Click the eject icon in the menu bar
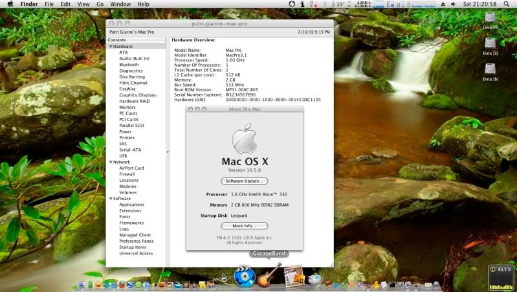Image resolution: width=517 pixels, height=292 pixels. 443,4
